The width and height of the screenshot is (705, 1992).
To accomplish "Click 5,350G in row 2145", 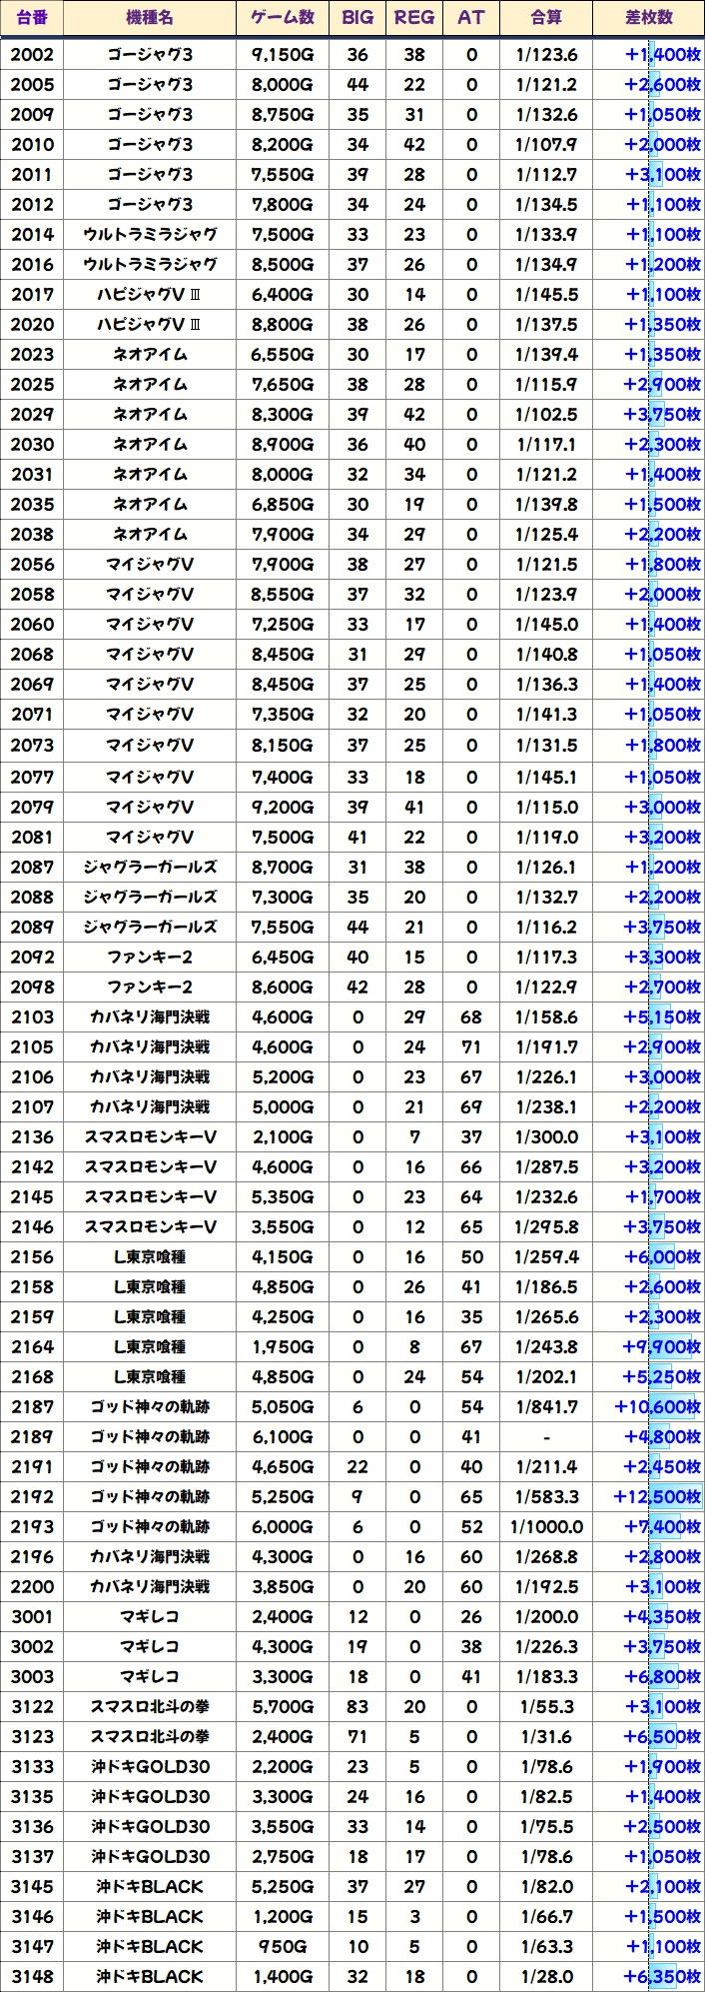I will click(283, 1196).
